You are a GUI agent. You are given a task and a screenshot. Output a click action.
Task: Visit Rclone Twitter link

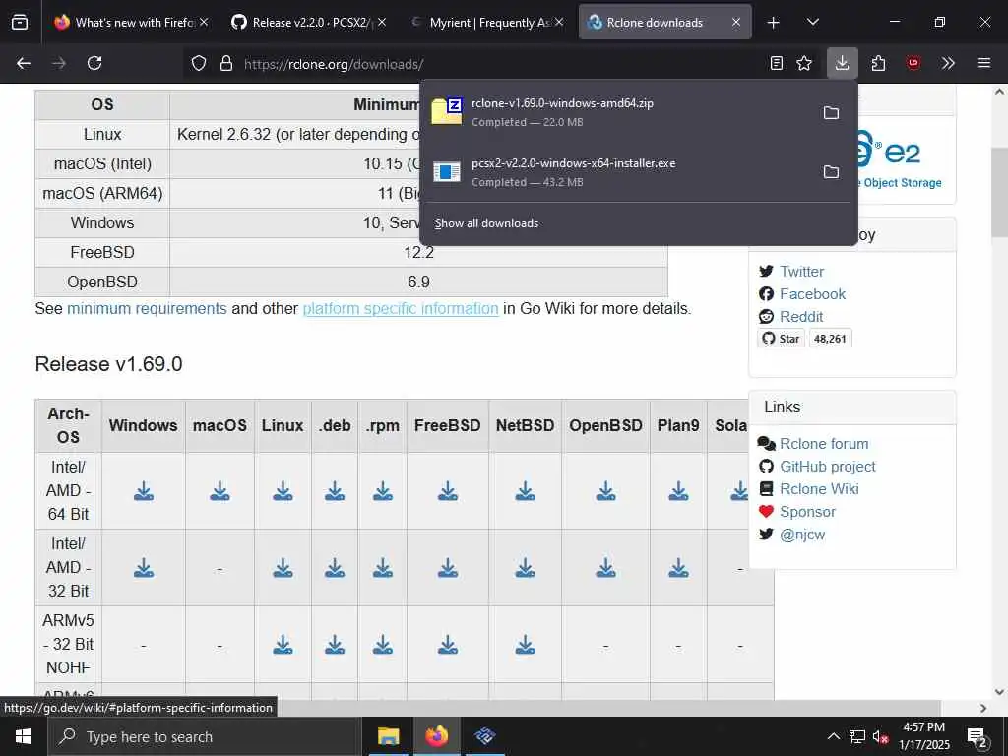pyautogui.click(x=801, y=272)
